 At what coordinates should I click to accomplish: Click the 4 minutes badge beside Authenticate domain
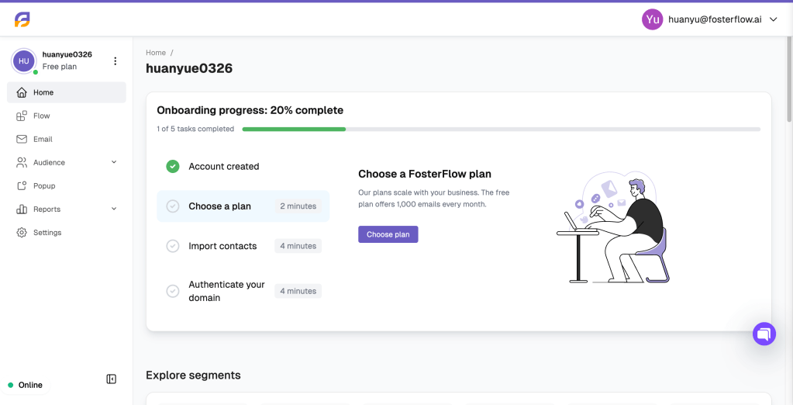point(298,291)
